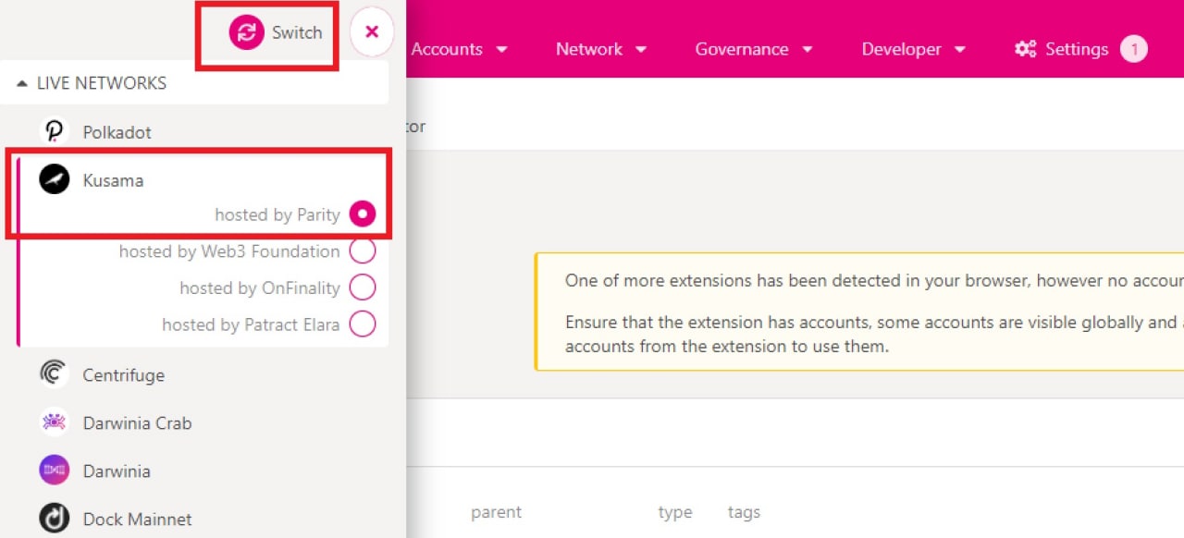The width and height of the screenshot is (1184, 538).
Task: Click the purple Darwinia logo icon
Action: [x=55, y=471]
